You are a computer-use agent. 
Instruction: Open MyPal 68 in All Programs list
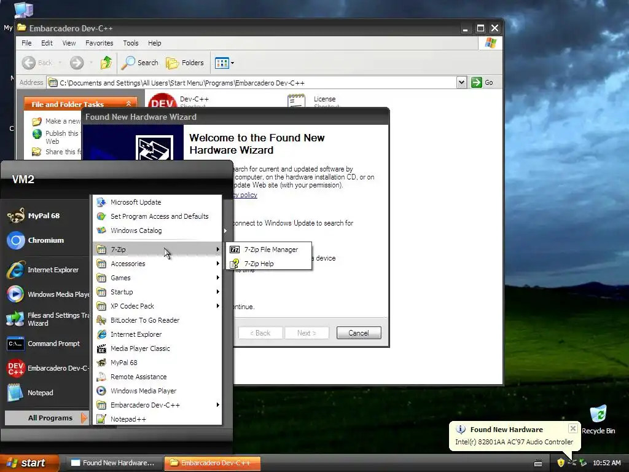coord(157,363)
